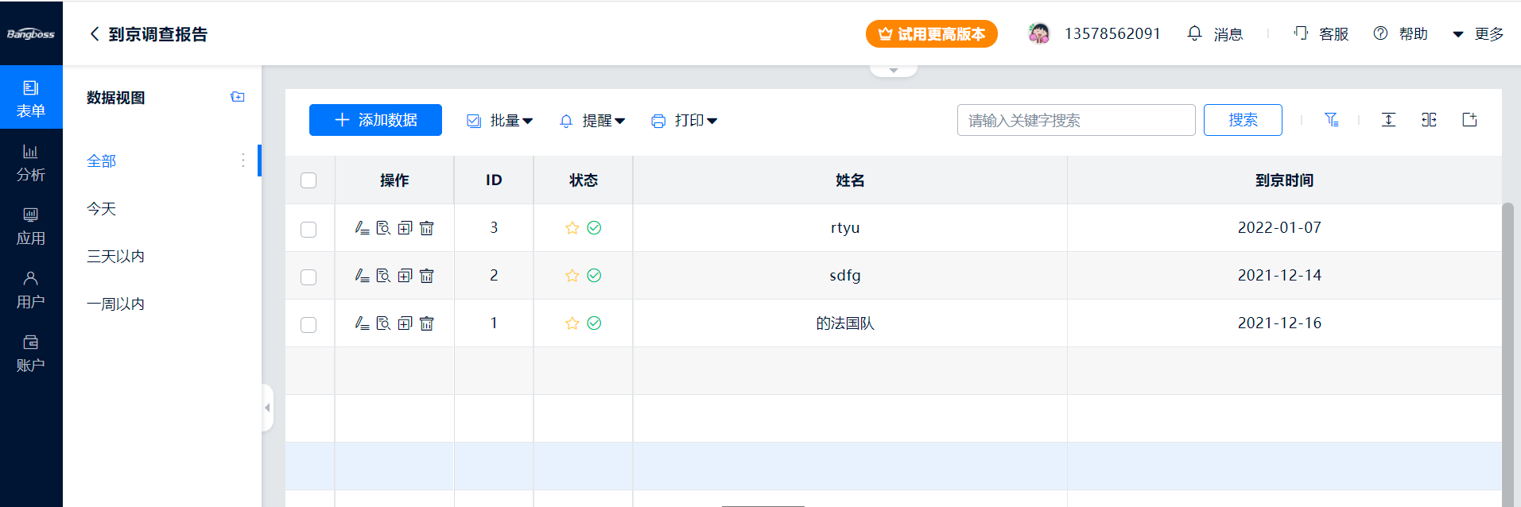Screen dimensions: 1521x507
Task: Toggle the select-all checkbox in table header
Action: click(308, 180)
